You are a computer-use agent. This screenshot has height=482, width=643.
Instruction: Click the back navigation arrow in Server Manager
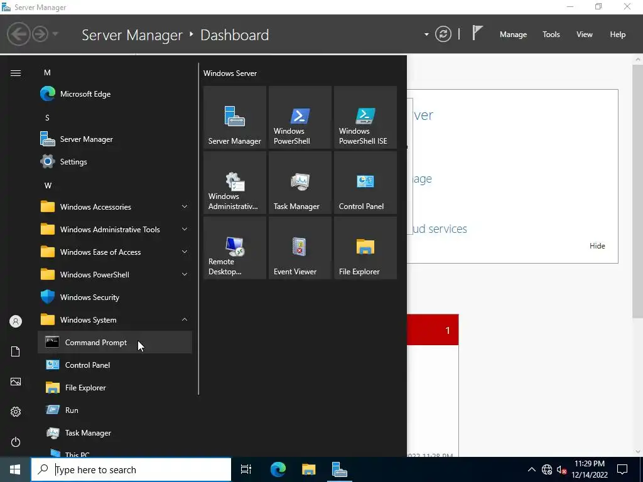point(18,34)
